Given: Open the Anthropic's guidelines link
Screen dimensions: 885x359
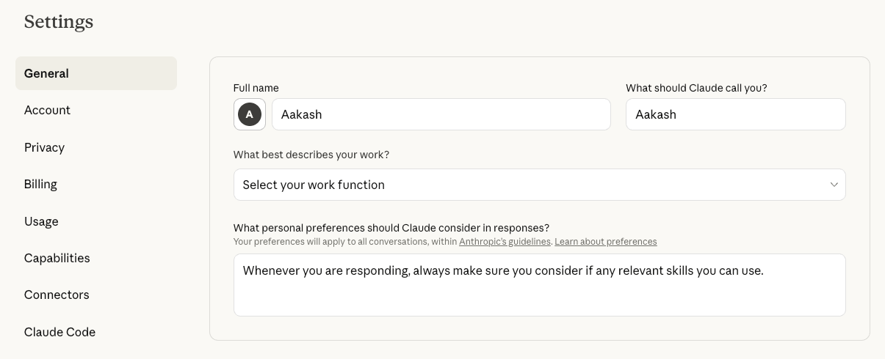Looking at the screenshot, I should tap(505, 242).
